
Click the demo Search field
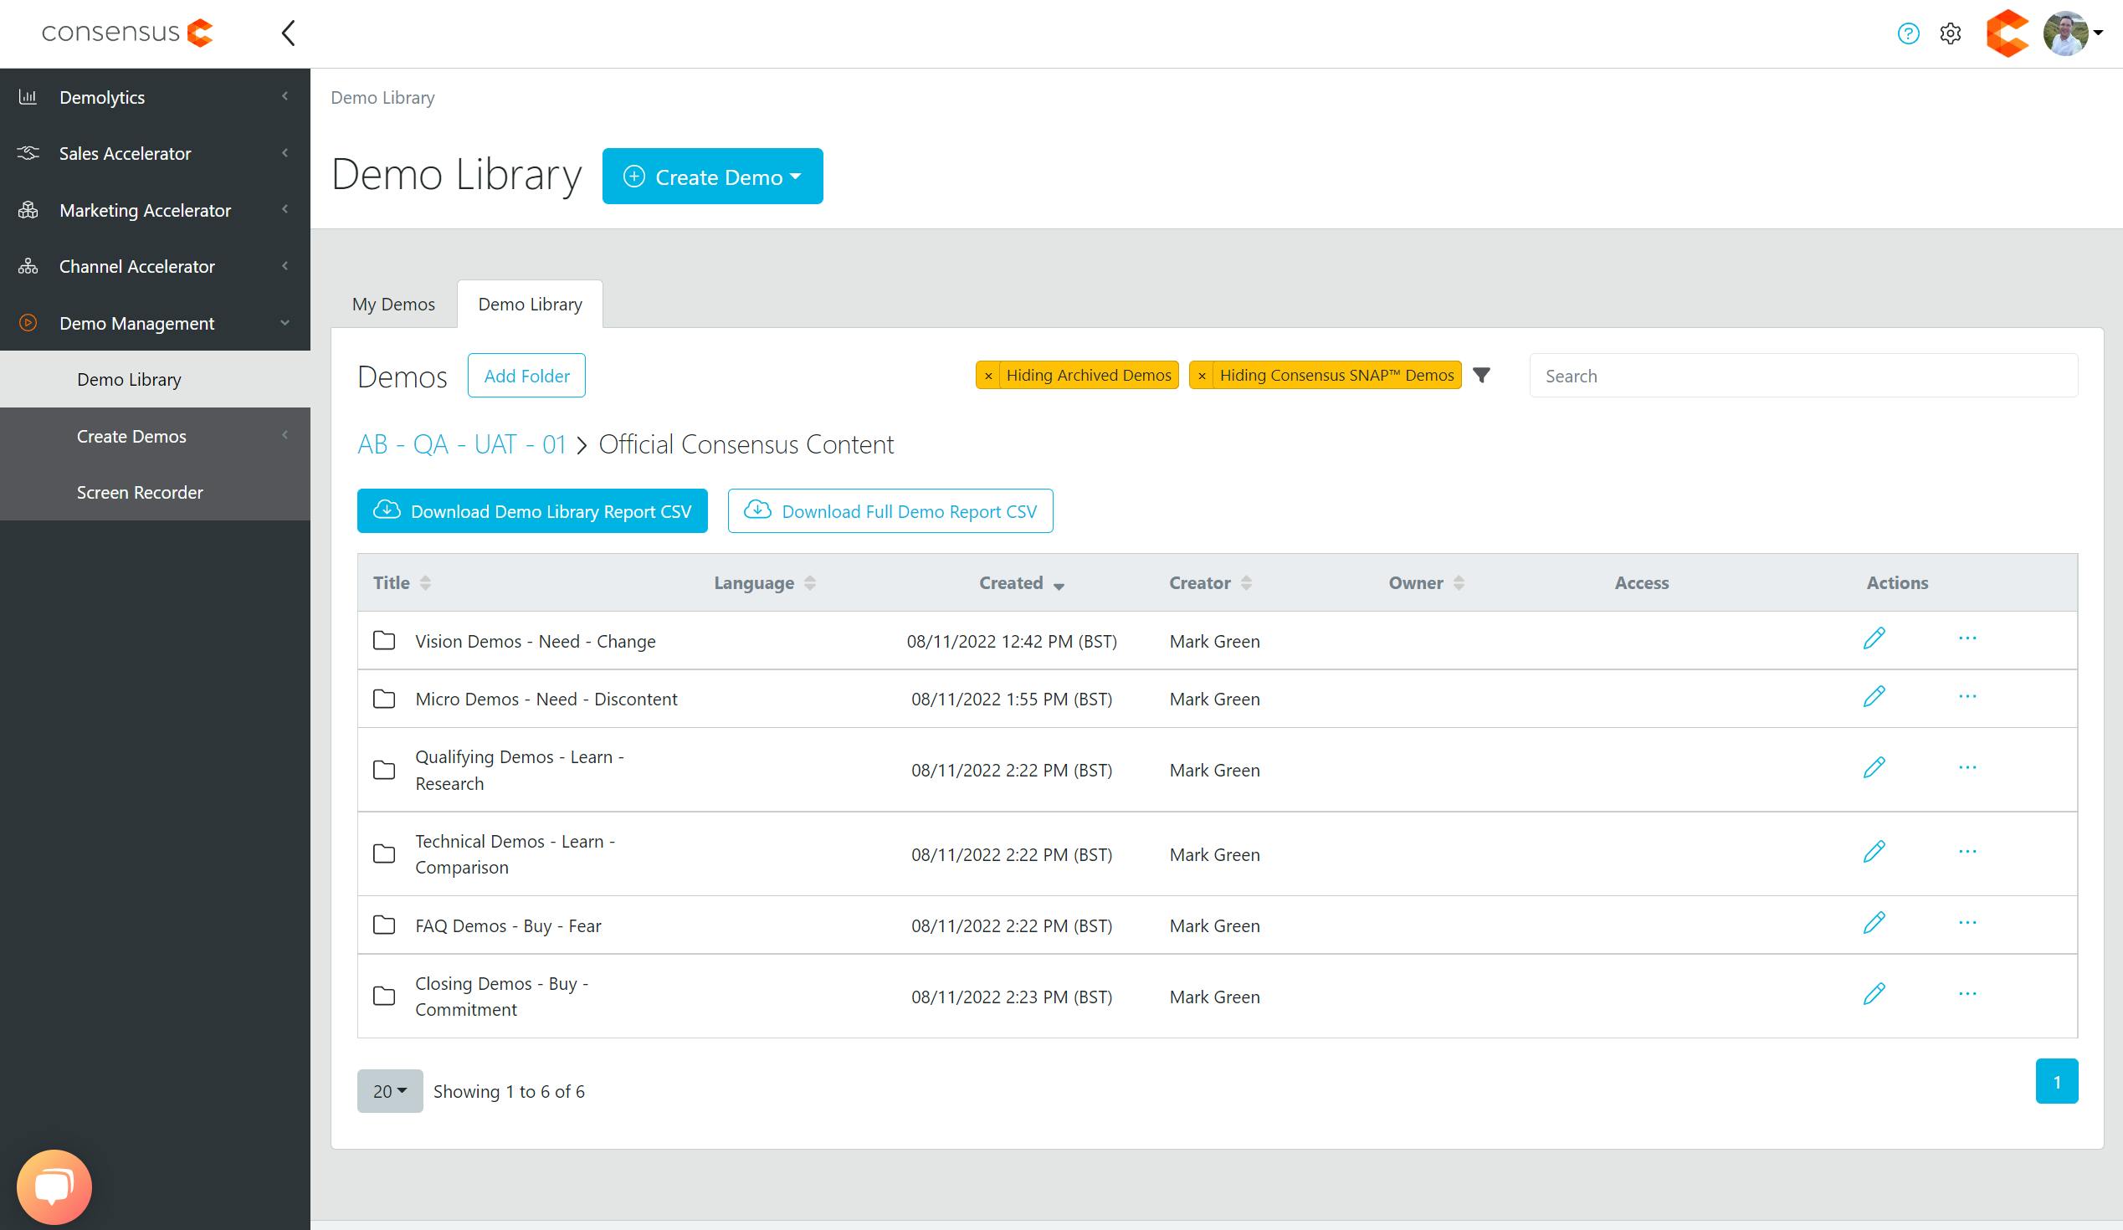point(1802,376)
